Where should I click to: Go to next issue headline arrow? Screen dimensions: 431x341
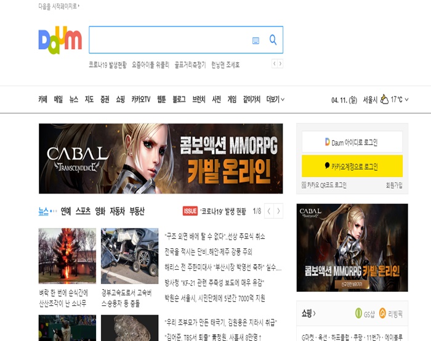[x=278, y=211]
